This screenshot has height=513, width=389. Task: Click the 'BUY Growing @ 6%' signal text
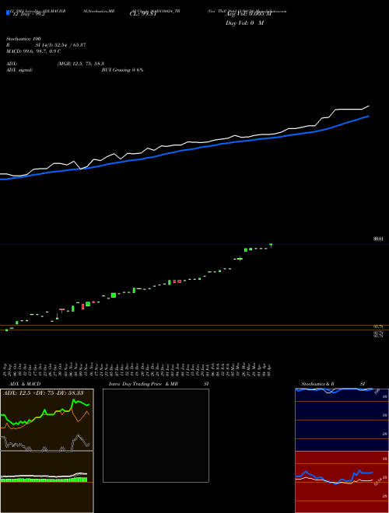click(x=122, y=70)
